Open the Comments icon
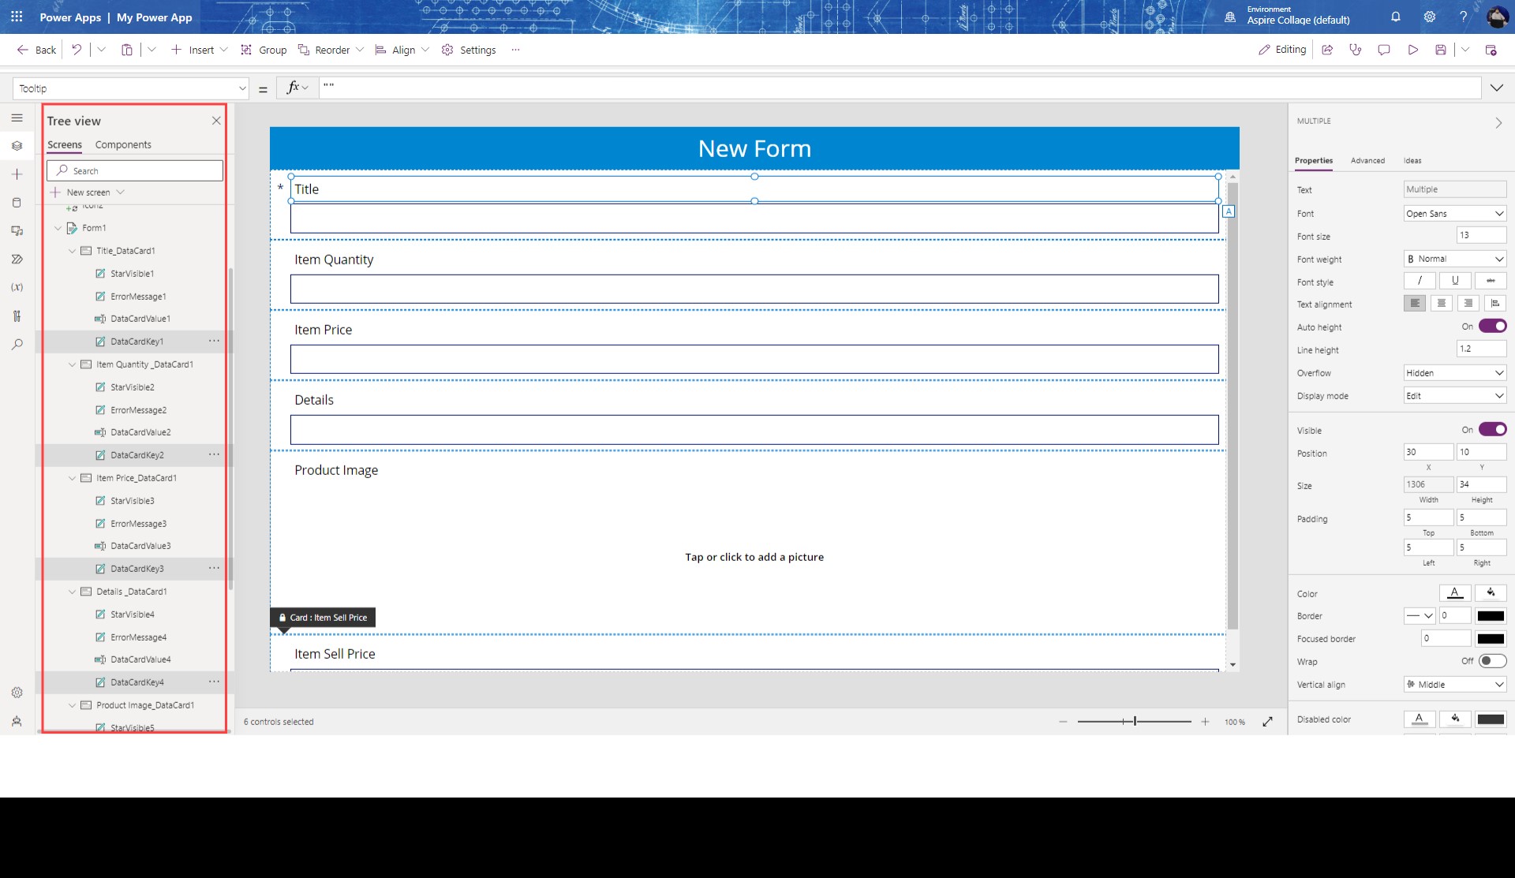Image resolution: width=1515 pixels, height=878 pixels. click(x=1383, y=50)
